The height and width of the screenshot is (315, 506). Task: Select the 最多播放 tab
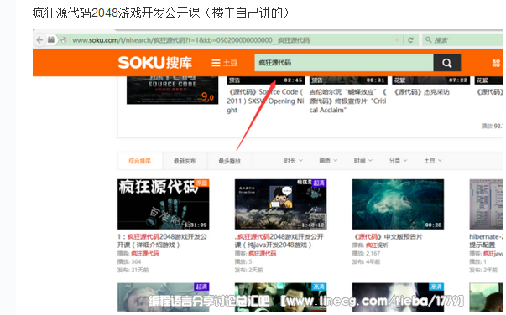coord(230,161)
